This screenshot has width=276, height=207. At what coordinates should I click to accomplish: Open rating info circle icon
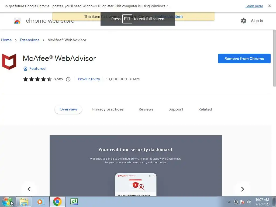click(x=68, y=79)
